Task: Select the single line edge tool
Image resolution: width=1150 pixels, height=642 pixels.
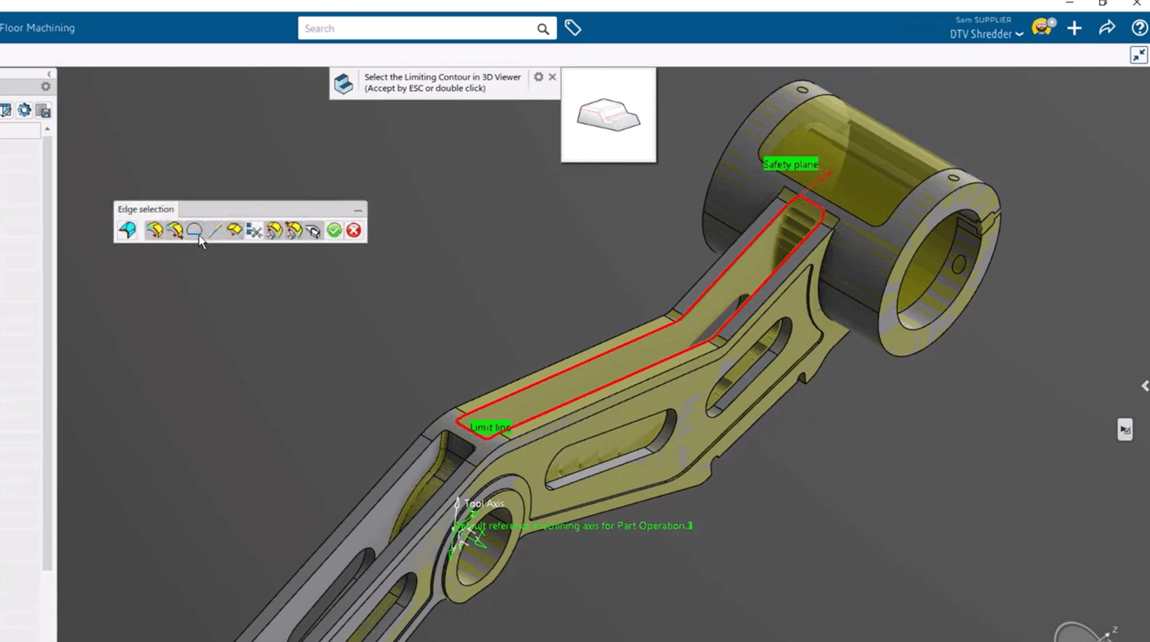Action: pos(214,230)
